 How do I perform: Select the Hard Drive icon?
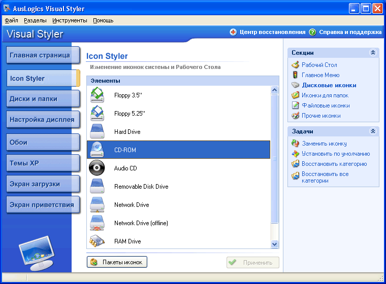pyautogui.click(x=97, y=132)
